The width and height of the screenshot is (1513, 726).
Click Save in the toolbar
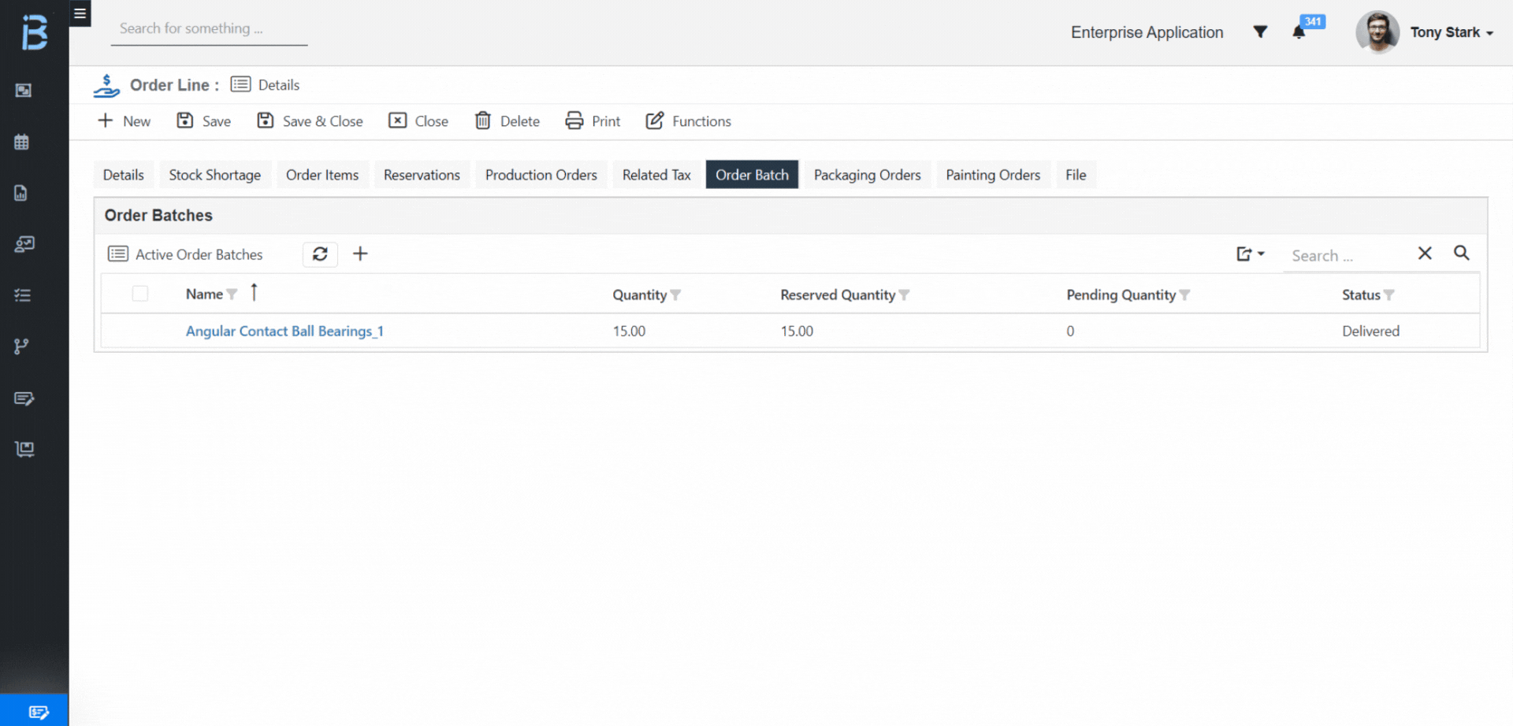tap(204, 121)
